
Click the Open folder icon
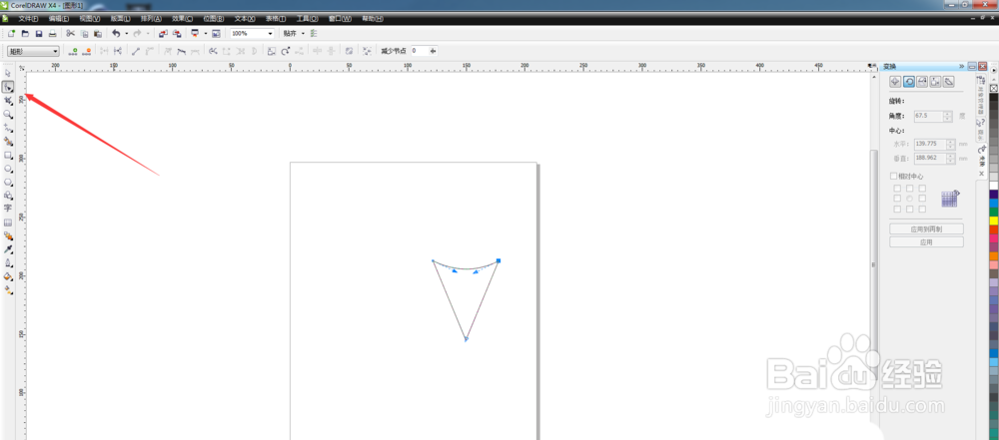[26, 33]
